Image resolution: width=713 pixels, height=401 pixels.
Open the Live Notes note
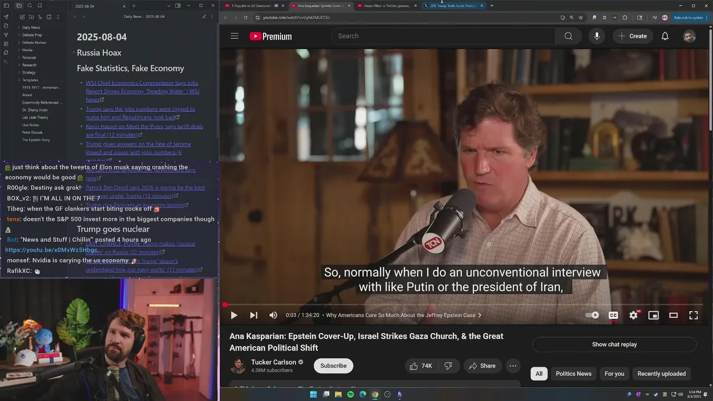click(x=31, y=125)
